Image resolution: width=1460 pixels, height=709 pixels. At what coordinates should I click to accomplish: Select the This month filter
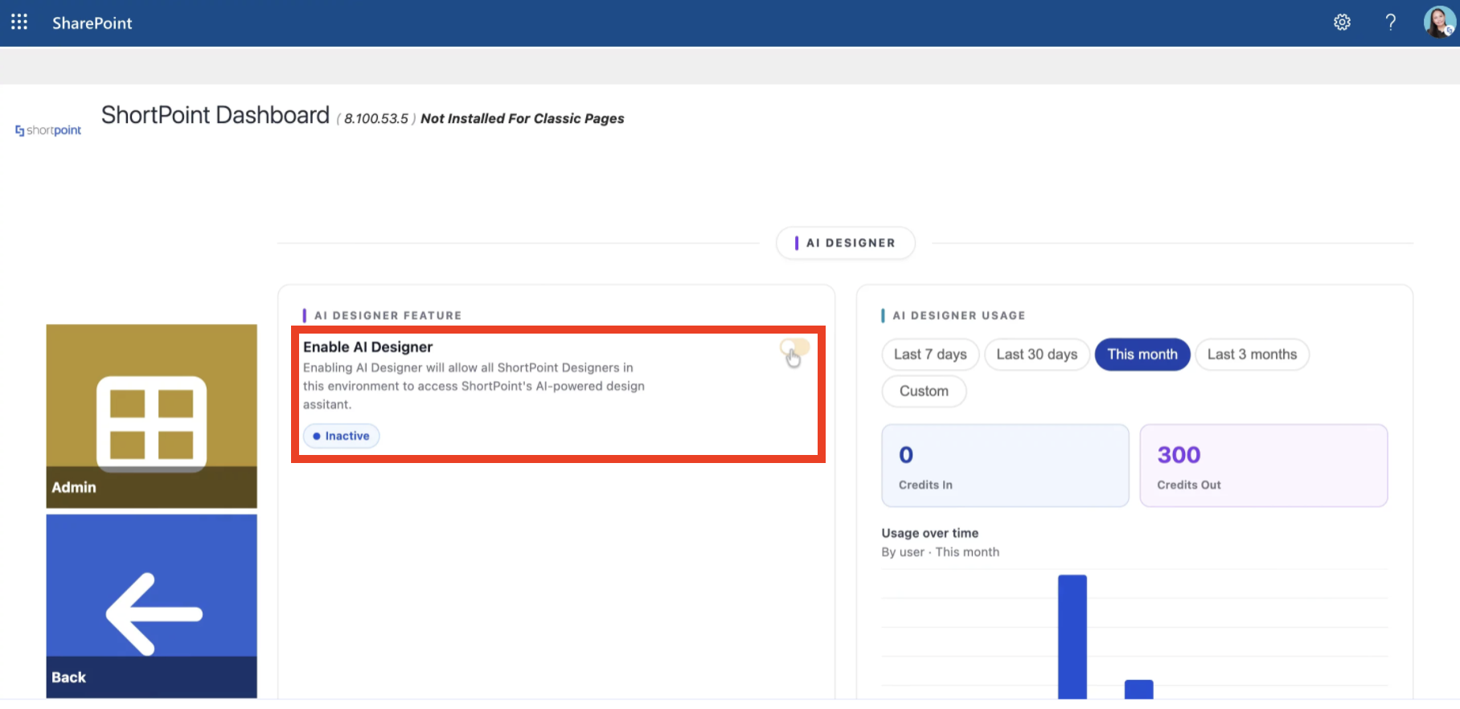[x=1142, y=354]
